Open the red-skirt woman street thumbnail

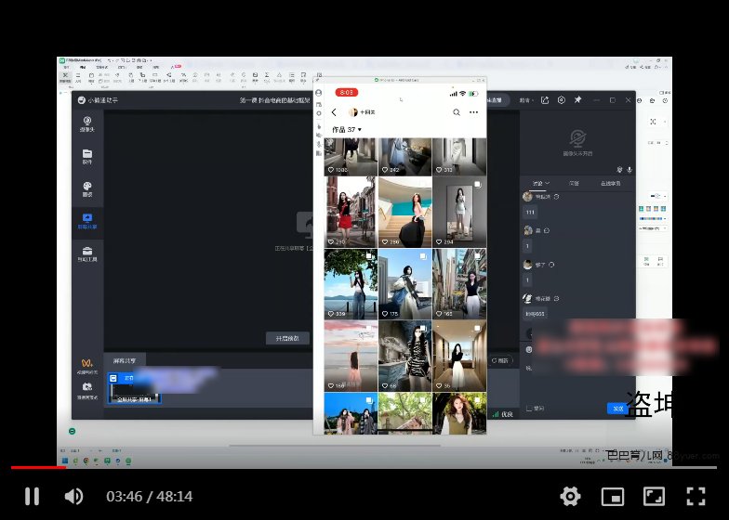tap(351, 212)
